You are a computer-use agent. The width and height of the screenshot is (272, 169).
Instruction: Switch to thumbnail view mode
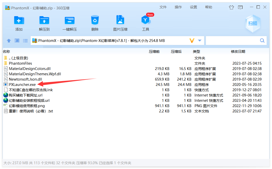coord(17,41)
